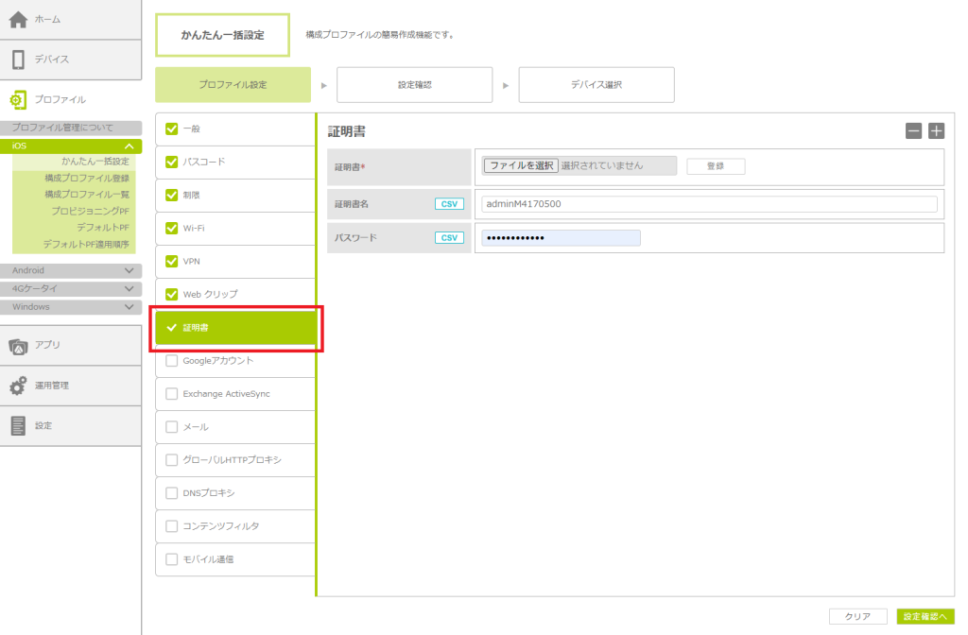Click the Operations Management gears icon

coord(18,386)
